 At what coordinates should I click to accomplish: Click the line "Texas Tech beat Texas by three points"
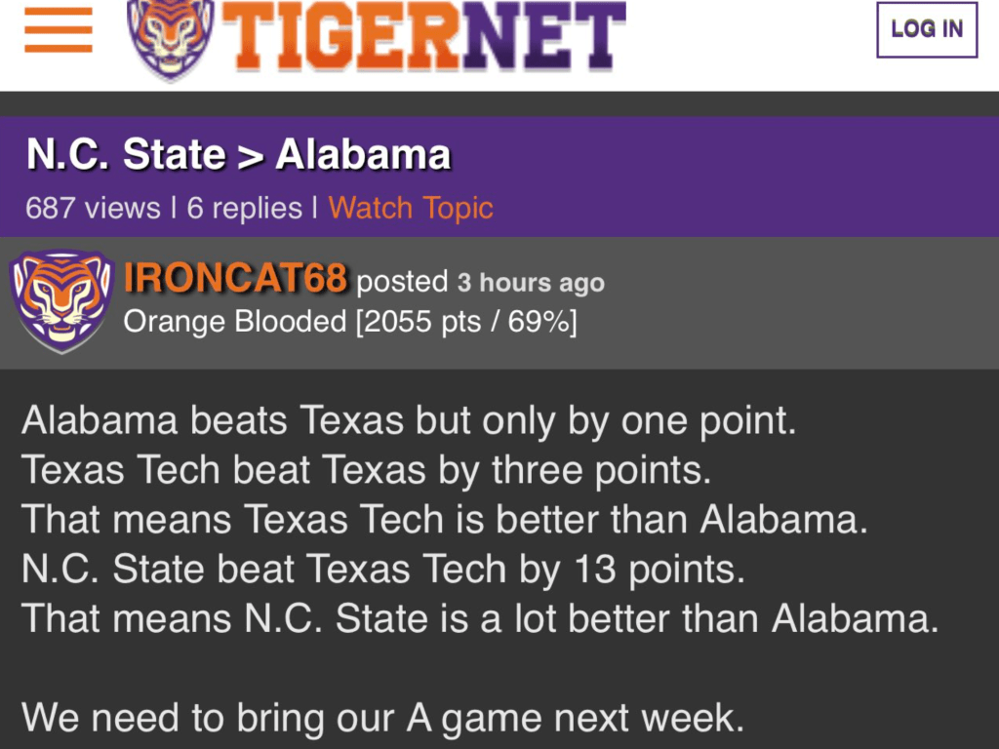pos(367,470)
